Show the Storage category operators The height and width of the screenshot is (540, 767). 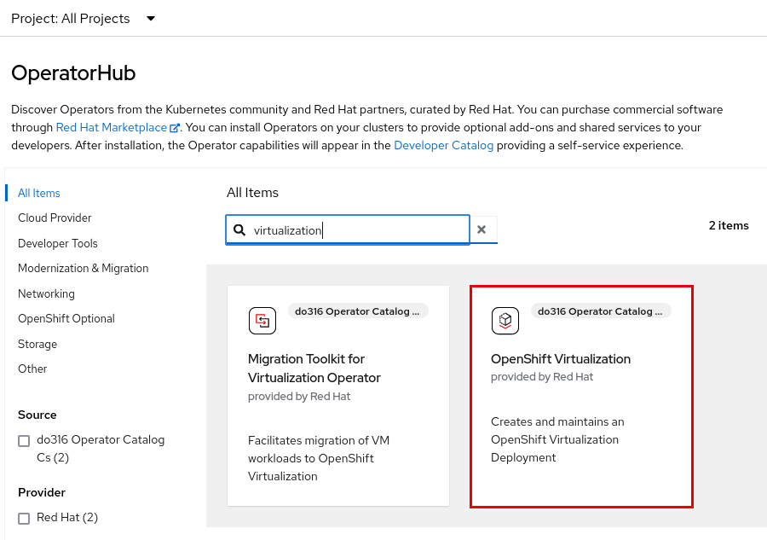click(37, 345)
